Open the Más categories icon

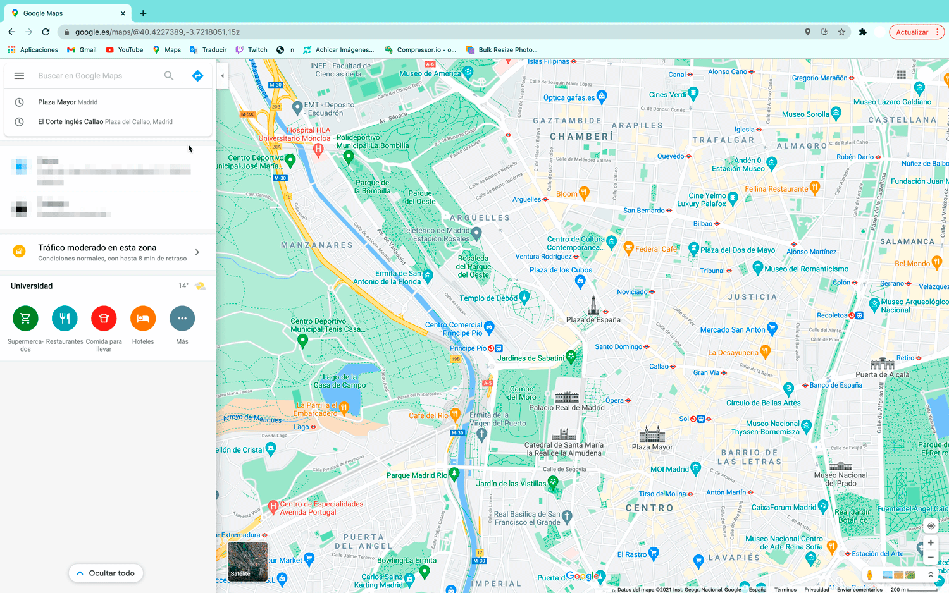tap(182, 318)
